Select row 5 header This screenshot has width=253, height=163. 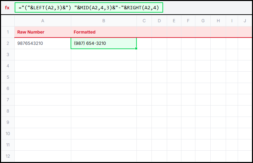point(8,77)
